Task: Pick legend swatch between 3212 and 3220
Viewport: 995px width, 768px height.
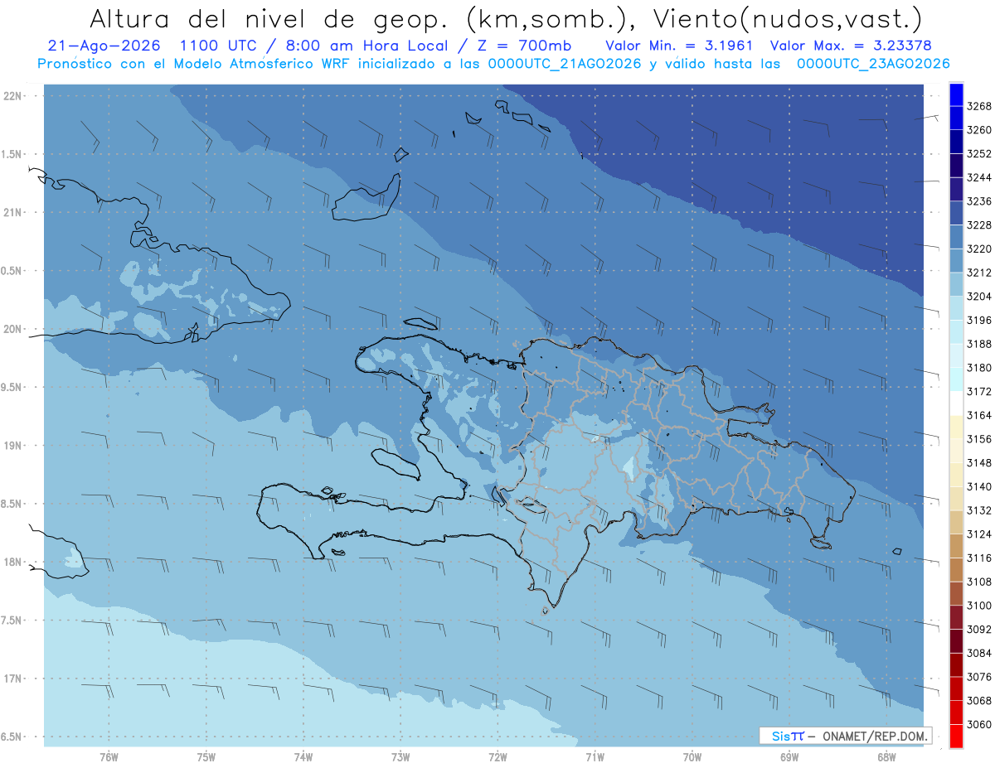Action: pos(956,260)
